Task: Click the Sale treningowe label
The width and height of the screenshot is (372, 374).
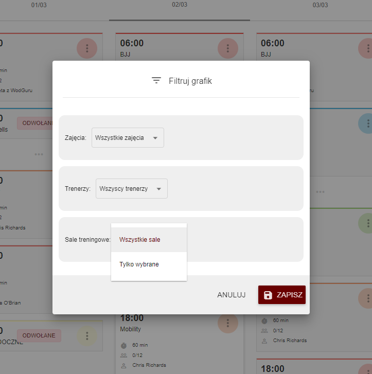Action: pyautogui.click(x=87, y=240)
